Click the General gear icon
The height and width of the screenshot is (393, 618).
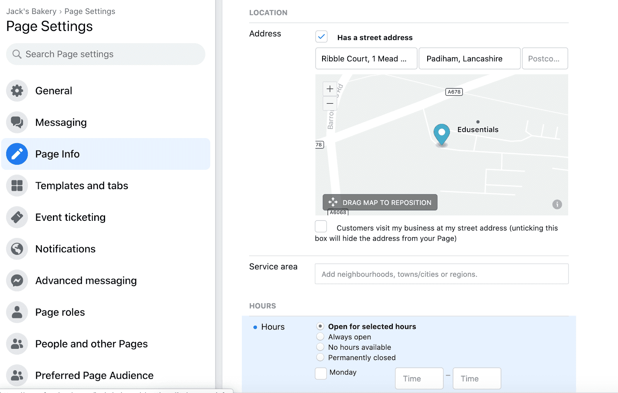point(17,91)
